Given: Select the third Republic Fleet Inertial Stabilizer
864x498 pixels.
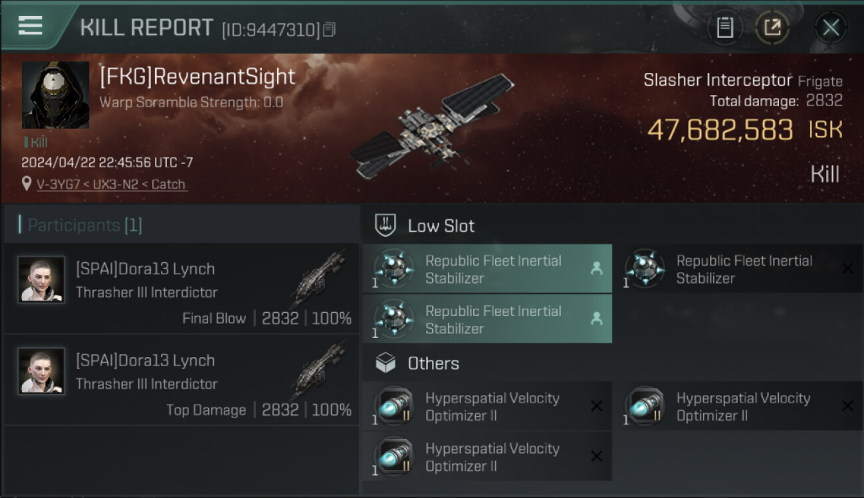Looking at the screenshot, I should [x=486, y=319].
